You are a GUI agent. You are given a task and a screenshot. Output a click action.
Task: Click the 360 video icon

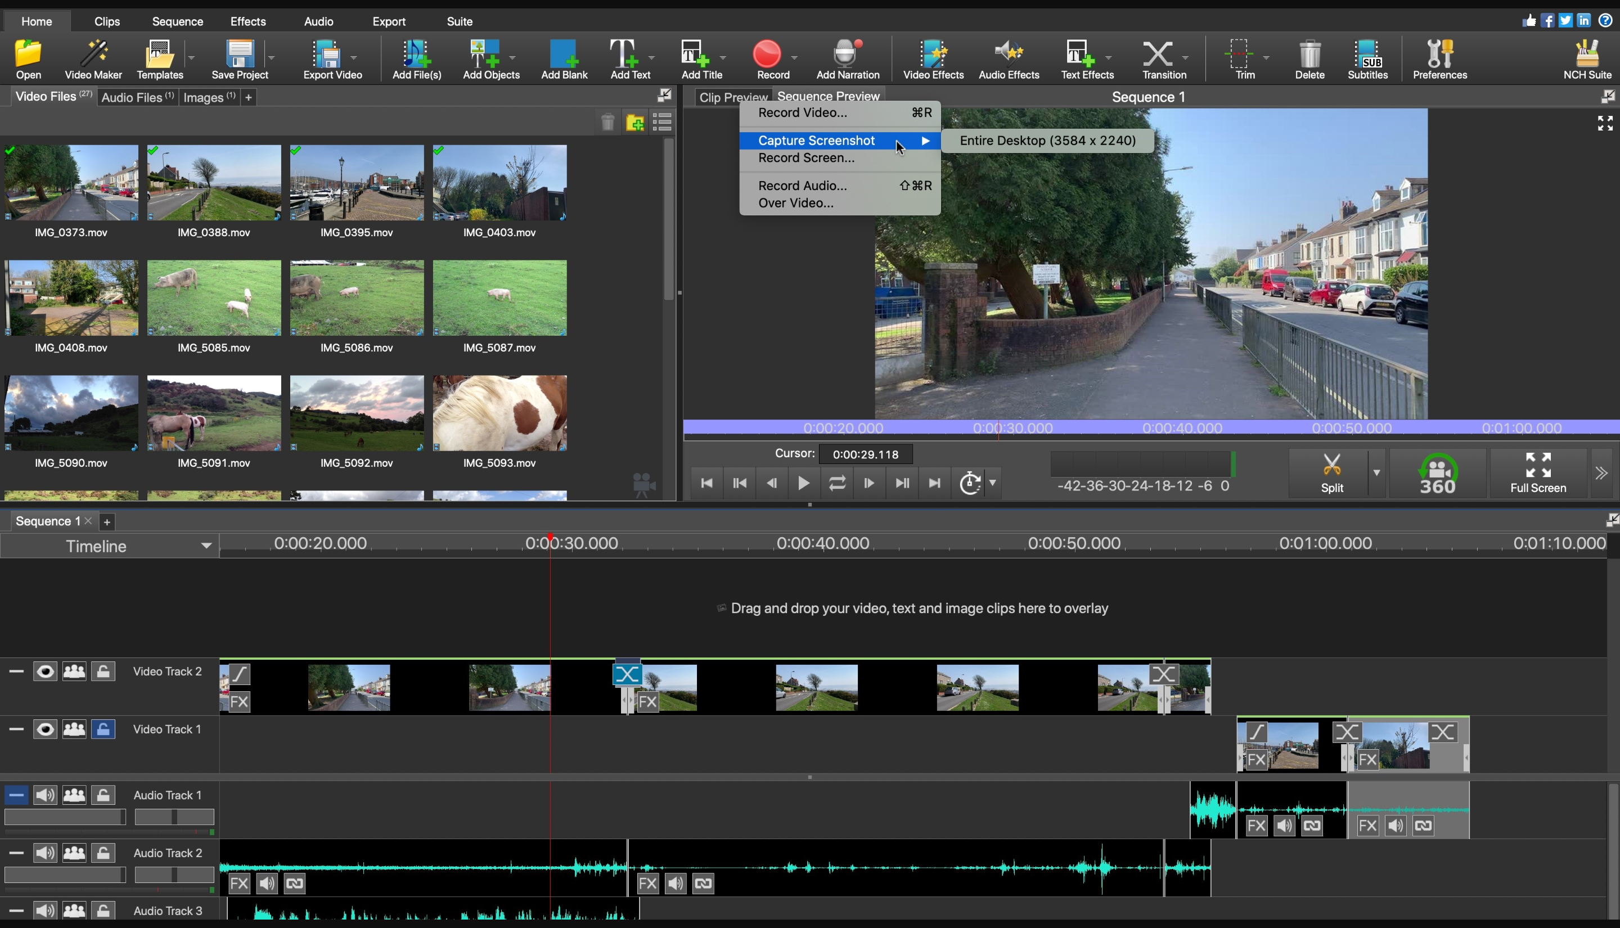point(1438,473)
